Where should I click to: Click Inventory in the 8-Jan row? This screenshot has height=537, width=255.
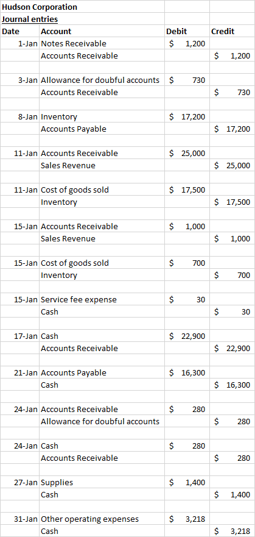(x=102, y=117)
